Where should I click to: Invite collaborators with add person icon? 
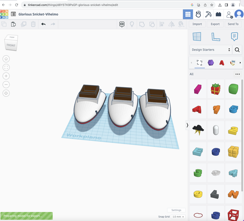coord(229,15)
